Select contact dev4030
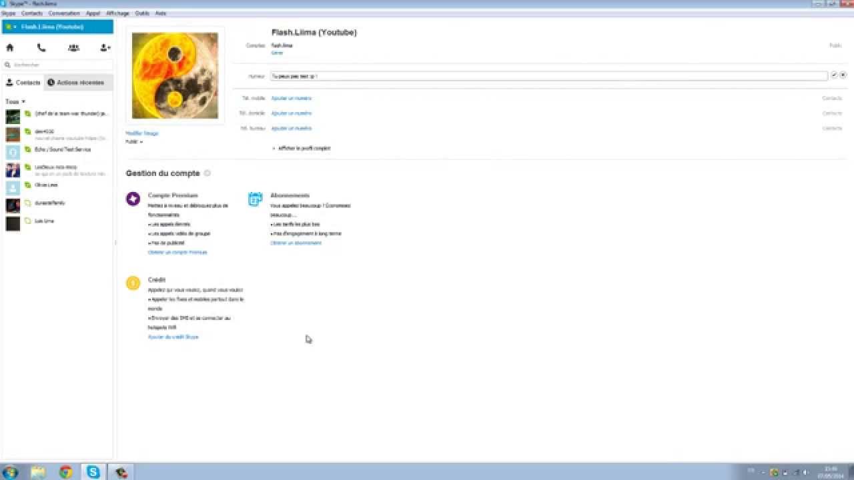854x480 pixels. pos(57,135)
